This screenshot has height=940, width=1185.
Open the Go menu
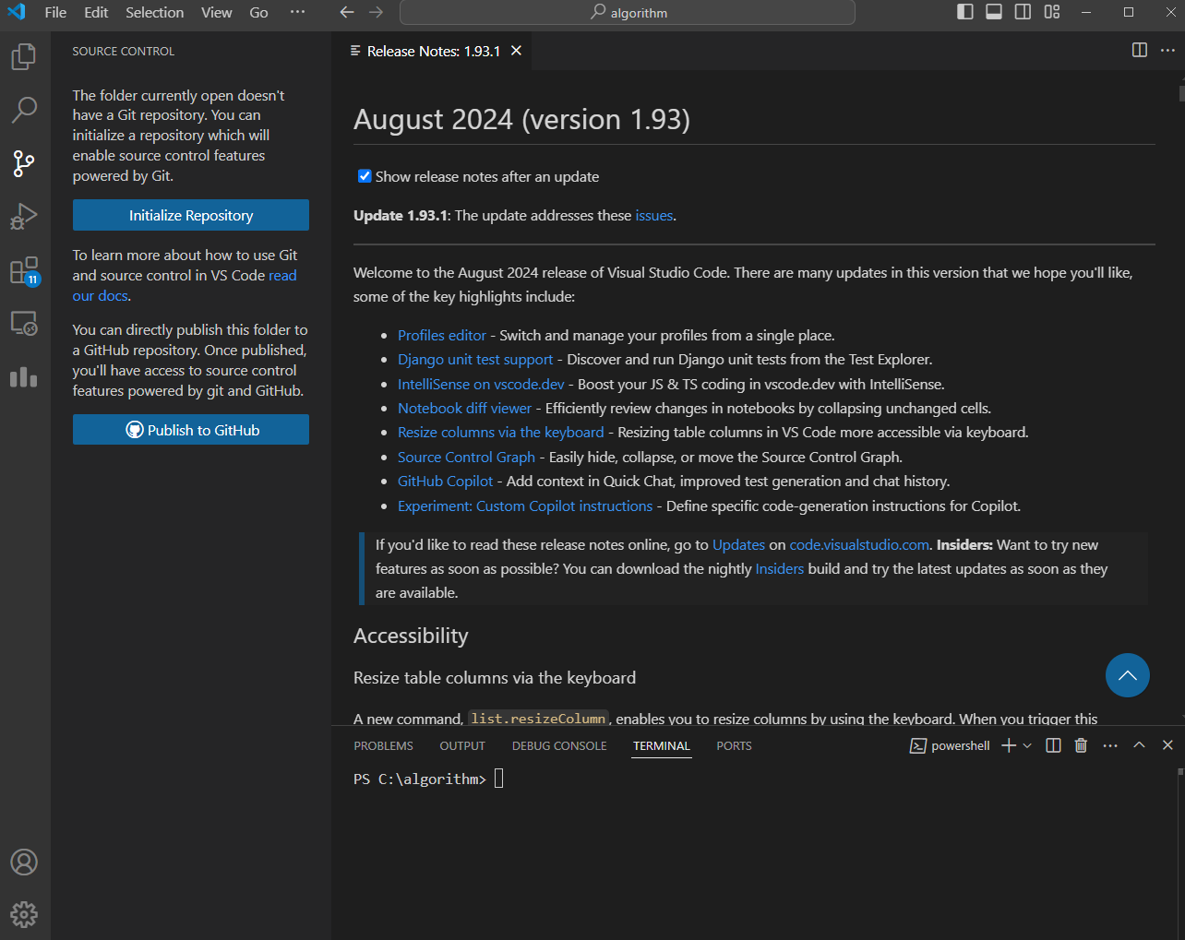click(x=258, y=12)
